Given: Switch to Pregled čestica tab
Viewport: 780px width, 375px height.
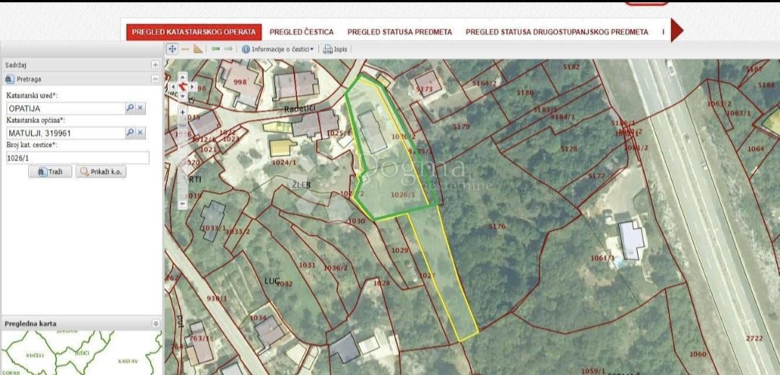Looking at the screenshot, I should pyautogui.click(x=301, y=32).
